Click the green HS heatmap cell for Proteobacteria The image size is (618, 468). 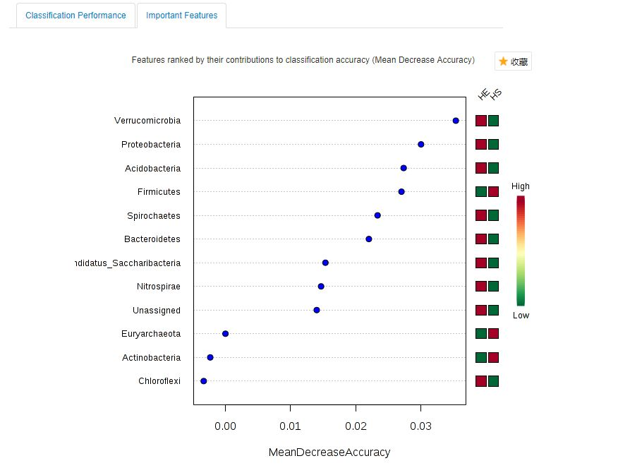click(493, 144)
